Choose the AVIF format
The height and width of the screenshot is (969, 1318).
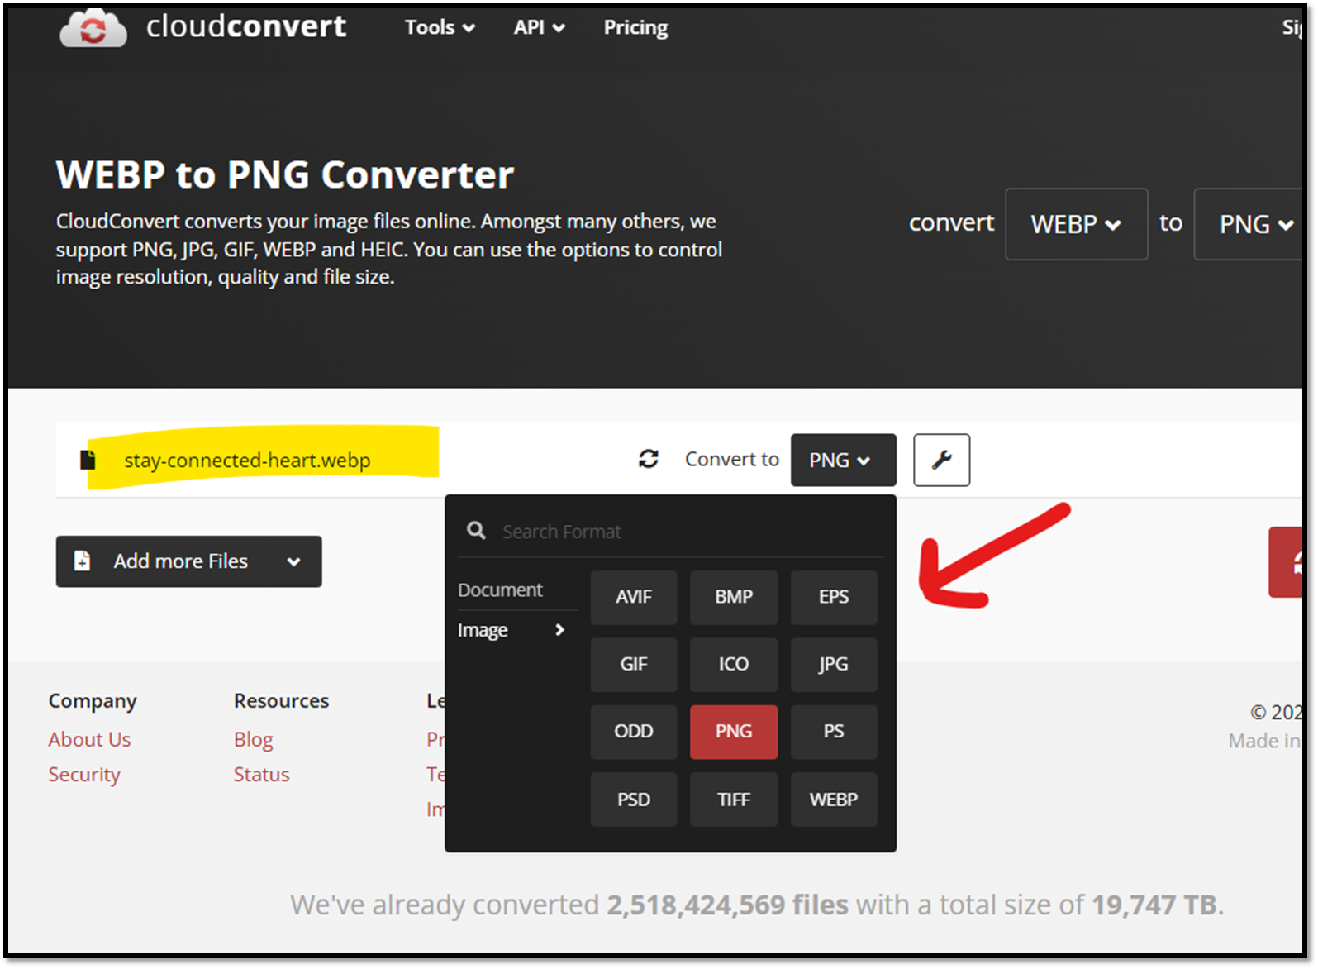tap(634, 597)
